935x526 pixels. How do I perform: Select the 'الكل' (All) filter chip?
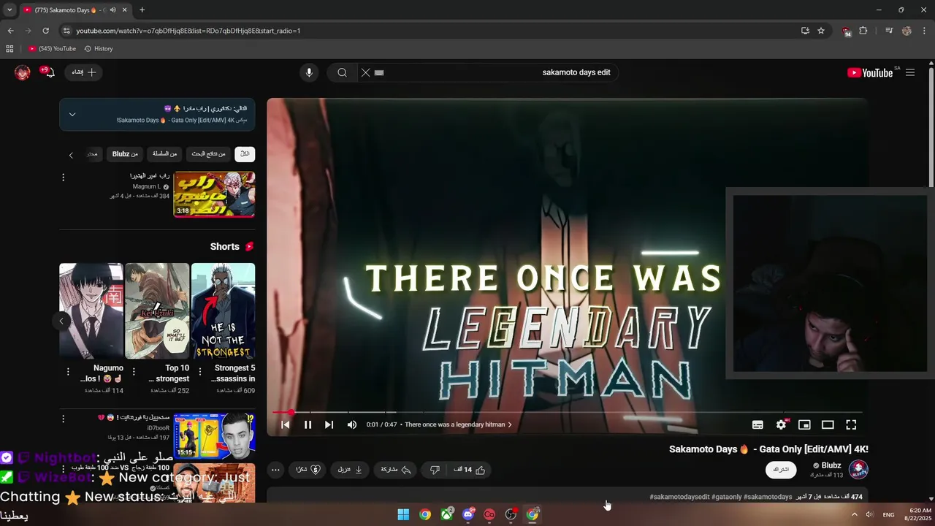pyautogui.click(x=245, y=153)
